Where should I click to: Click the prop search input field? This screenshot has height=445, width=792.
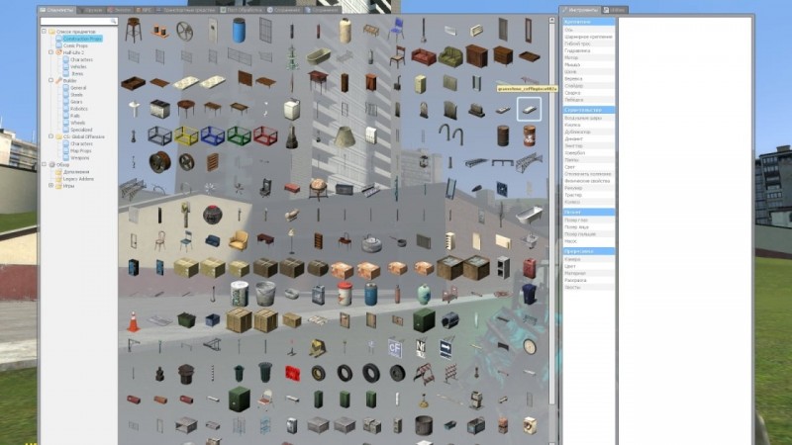click(x=77, y=21)
